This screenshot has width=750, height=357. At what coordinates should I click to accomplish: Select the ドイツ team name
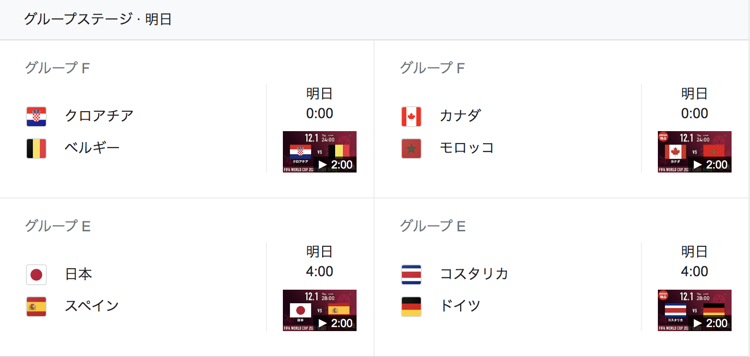coord(461,305)
